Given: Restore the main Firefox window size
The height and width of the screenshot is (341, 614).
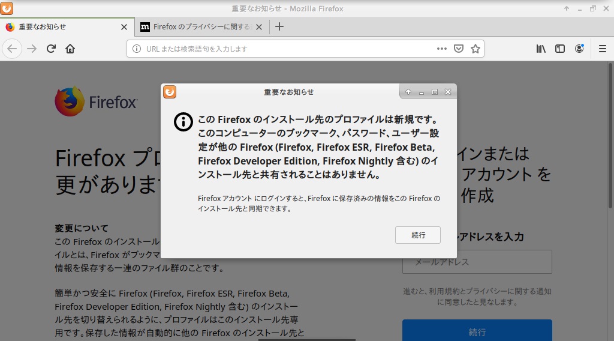Looking at the screenshot, I should coord(593,8).
